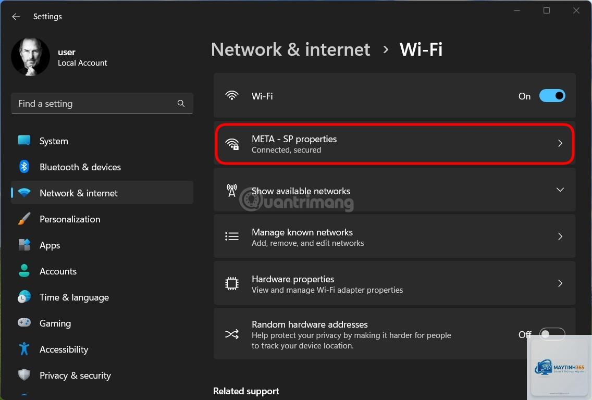The height and width of the screenshot is (400, 592).
Task: Click the search magnifier icon
Action: coord(181,104)
